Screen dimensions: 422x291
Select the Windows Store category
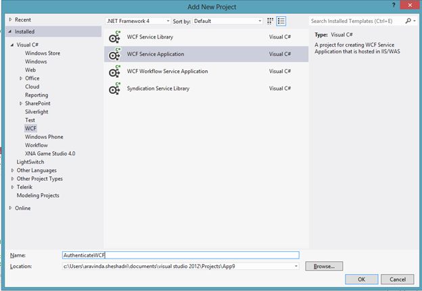(43, 53)
